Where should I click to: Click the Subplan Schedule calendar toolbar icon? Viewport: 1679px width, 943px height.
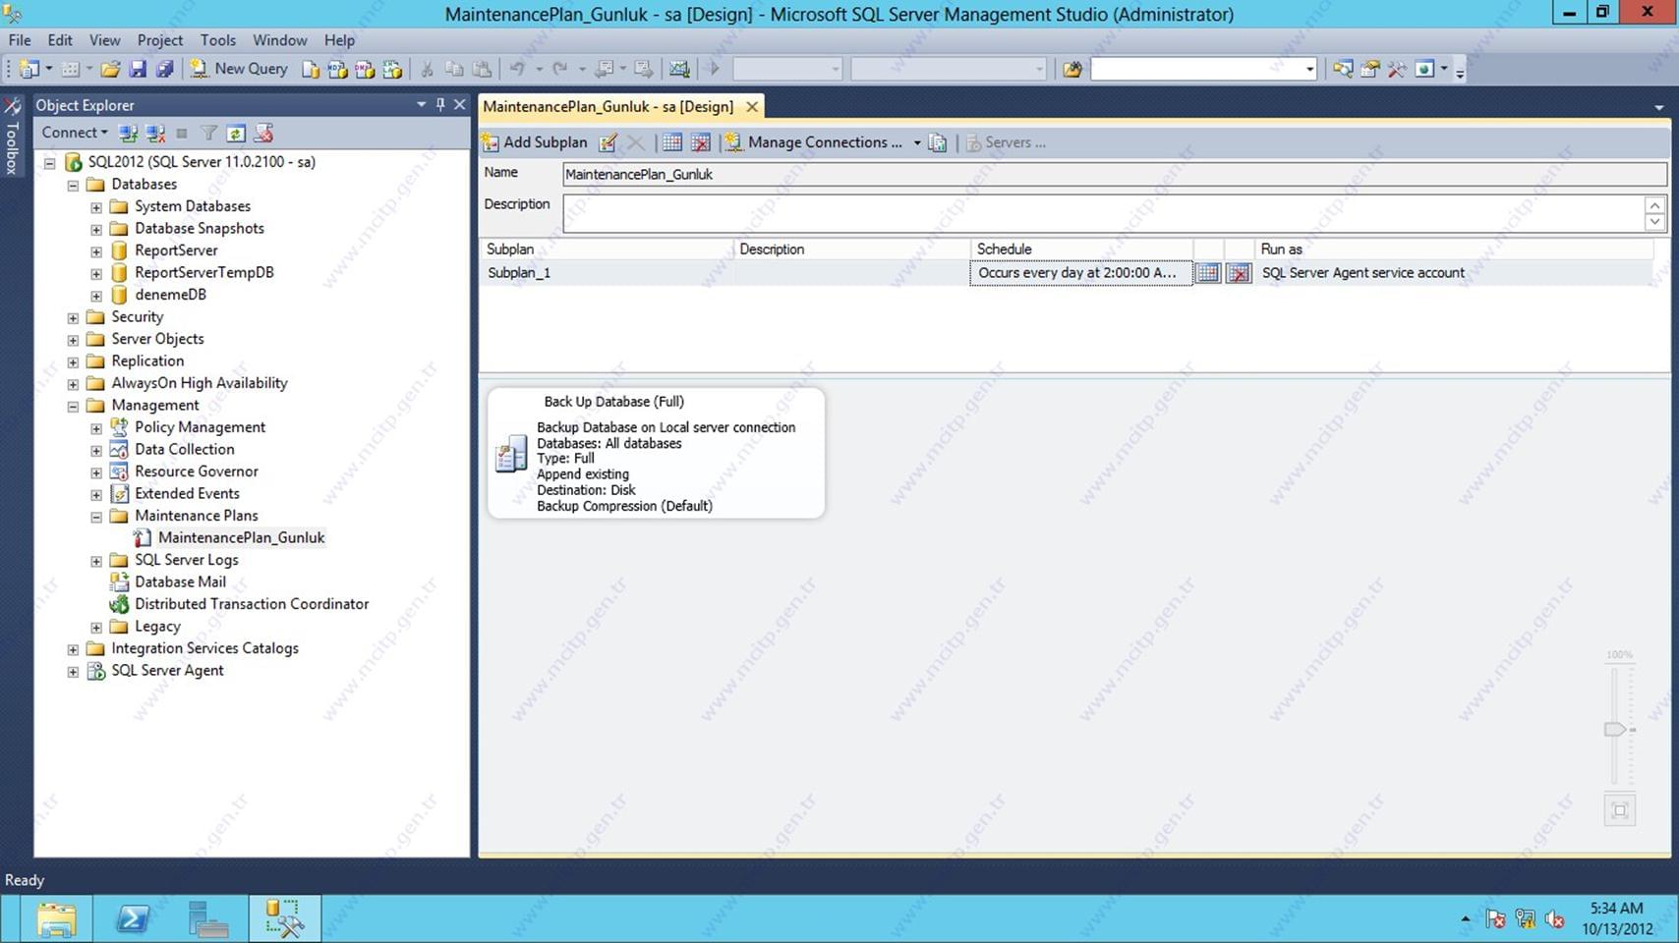[672, 142]
